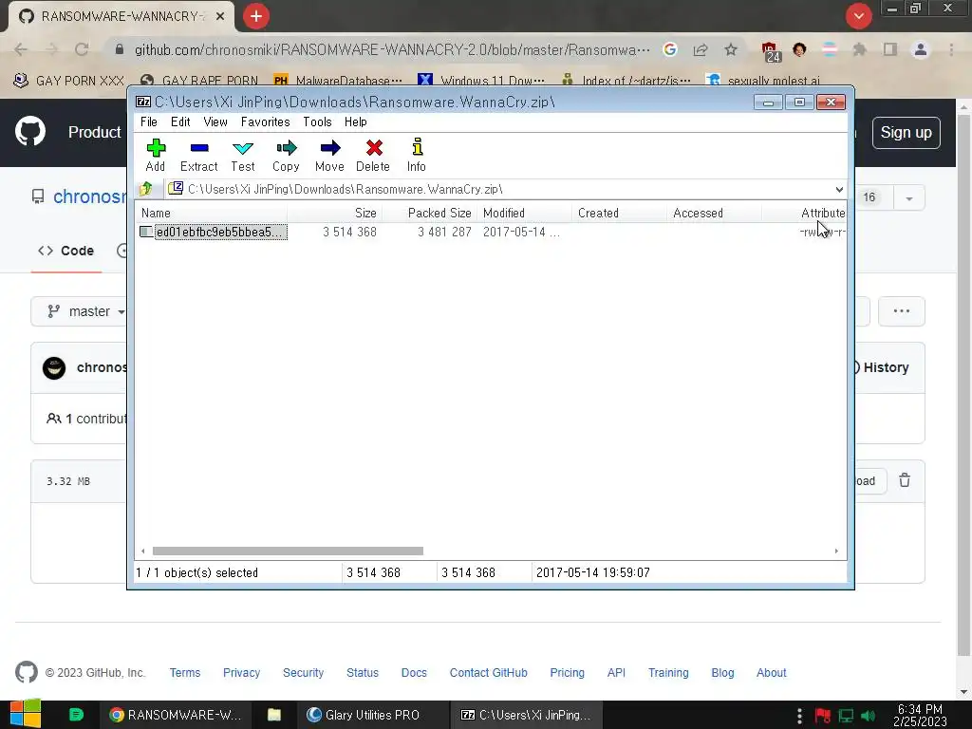The image size is (972, 729).
Task: Click the 7-Zip address path field
Action: tap(499, 189)
